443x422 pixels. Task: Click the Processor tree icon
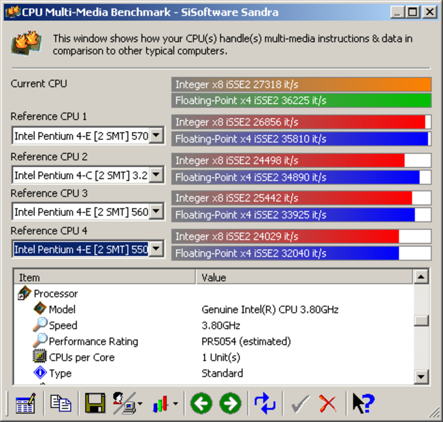[x=25, y=293]
